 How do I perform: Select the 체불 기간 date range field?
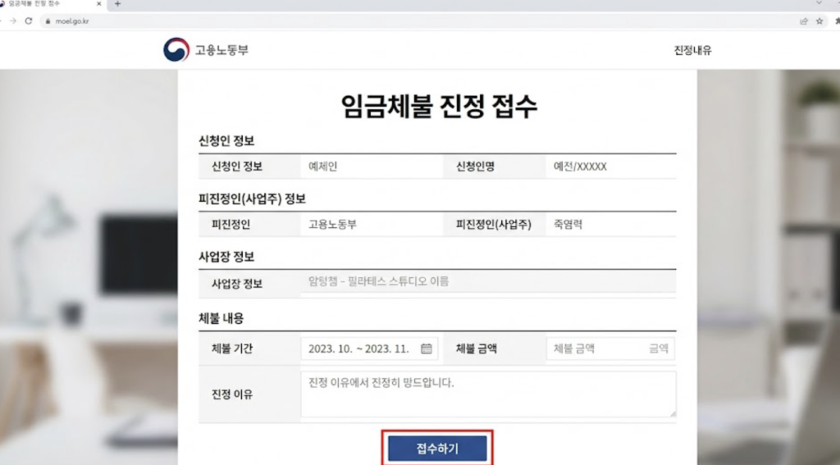[369, 349]
